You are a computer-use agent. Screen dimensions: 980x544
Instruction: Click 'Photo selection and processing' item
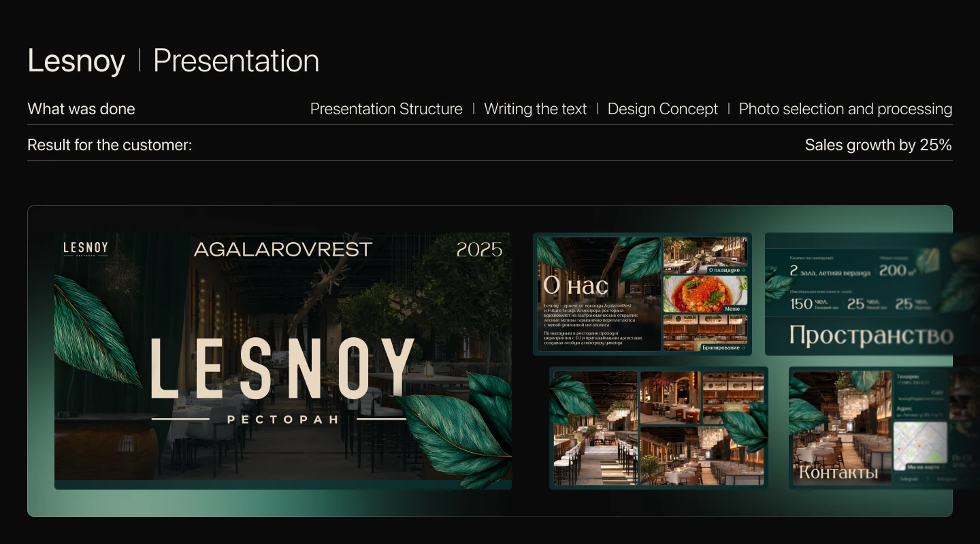pos(845,109)
